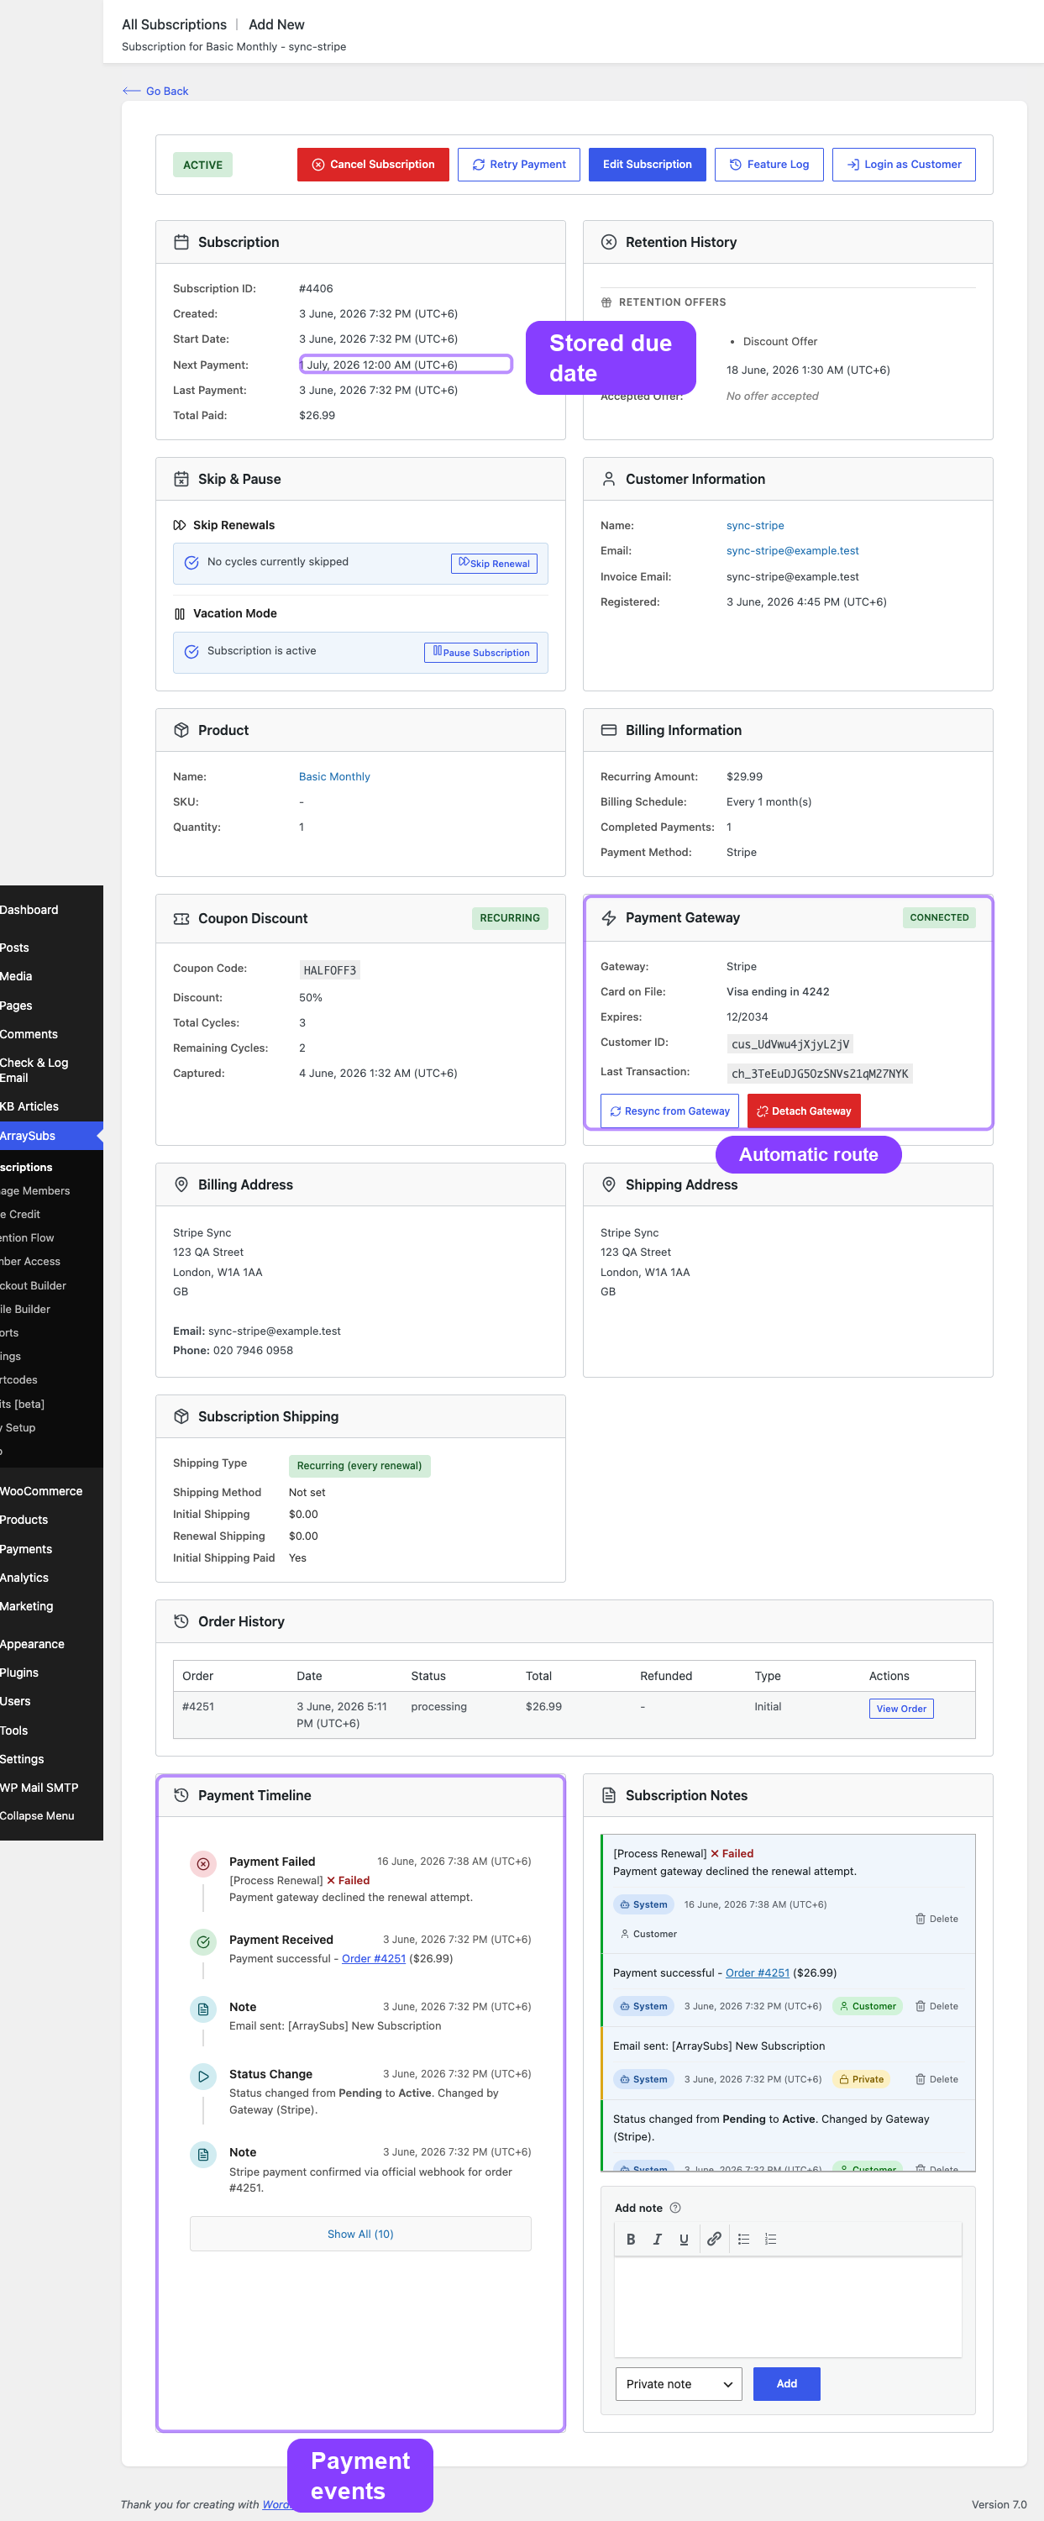This screenshot has height=2521, width=1044.
Task: Click the insert link icon in note editor
Action: tap(714, 2239)
